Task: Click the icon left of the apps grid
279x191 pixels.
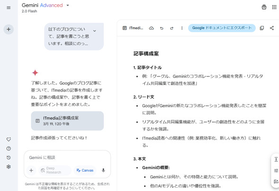Action: click(x=264, y=7)
